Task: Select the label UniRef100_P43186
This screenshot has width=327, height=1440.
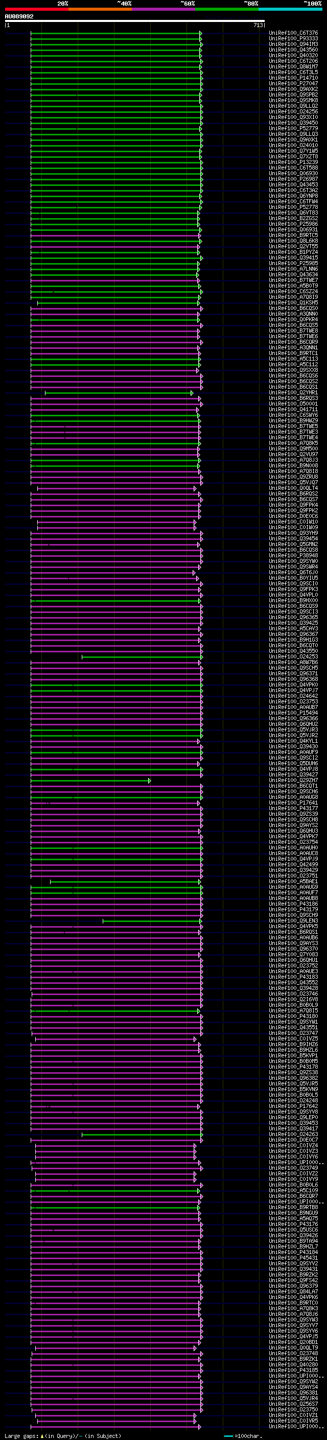Action: [293, 904]
